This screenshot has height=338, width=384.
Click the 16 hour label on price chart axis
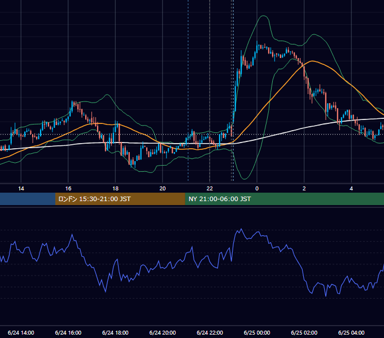[68, 189]
